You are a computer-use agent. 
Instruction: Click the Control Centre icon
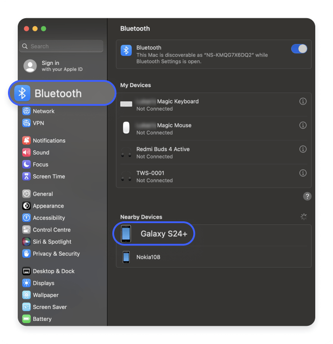26,230
